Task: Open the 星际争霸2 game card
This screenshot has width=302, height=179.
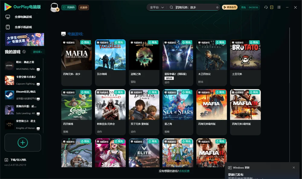Action: click(x=178, y=63)
